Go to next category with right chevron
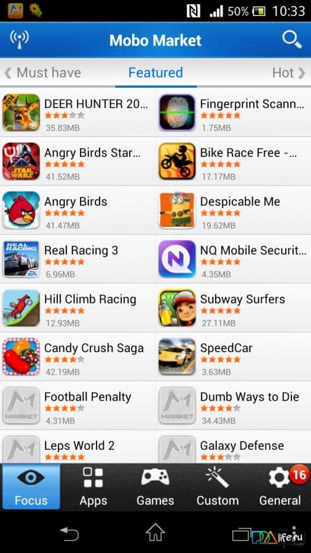The height and width of the screenshot is (553, 311). pos(302,73)
